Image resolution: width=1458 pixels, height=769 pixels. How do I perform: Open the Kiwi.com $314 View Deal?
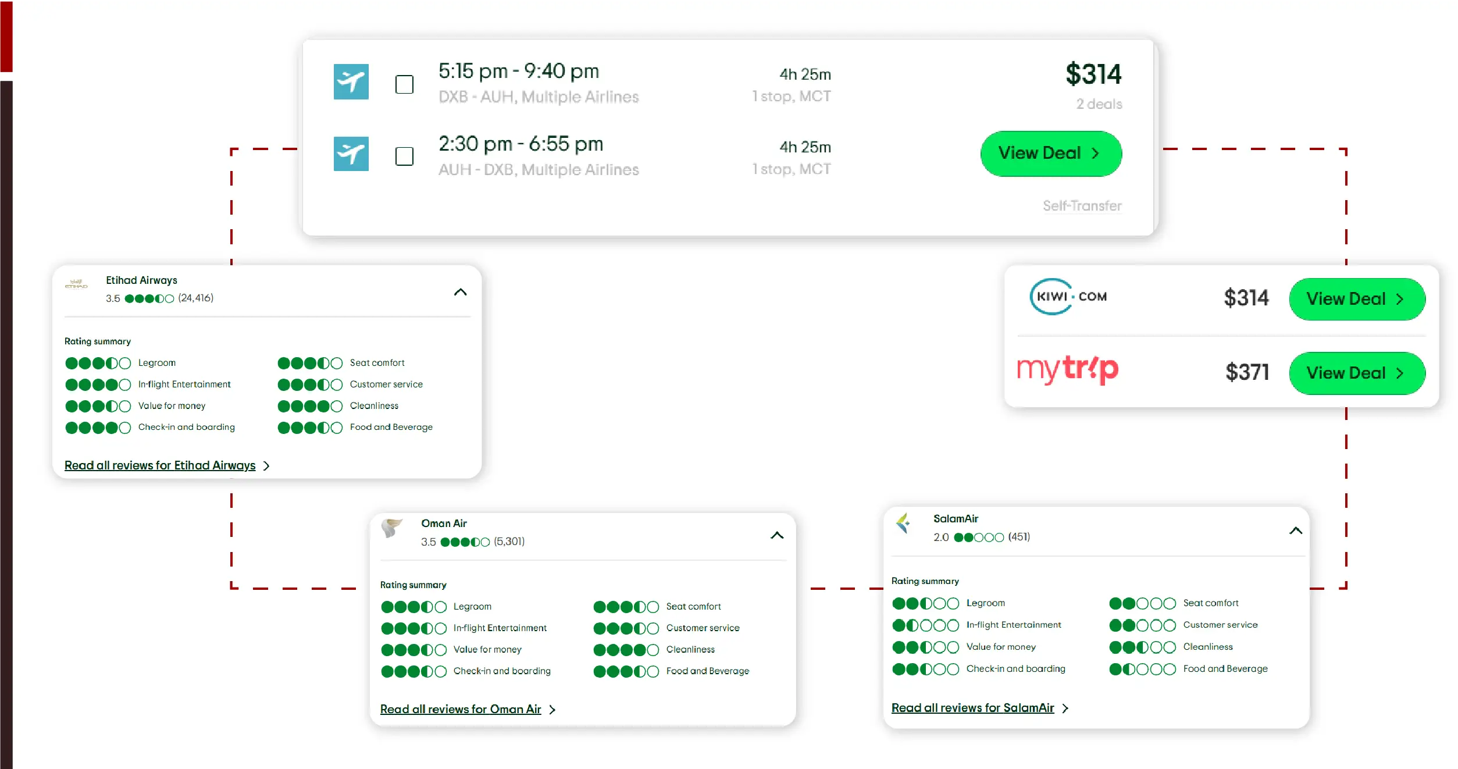(1356, 299)
